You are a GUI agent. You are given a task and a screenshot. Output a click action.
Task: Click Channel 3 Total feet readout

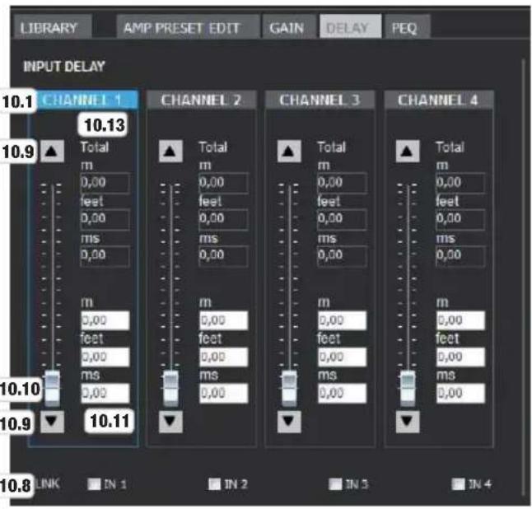pos(342,219)
